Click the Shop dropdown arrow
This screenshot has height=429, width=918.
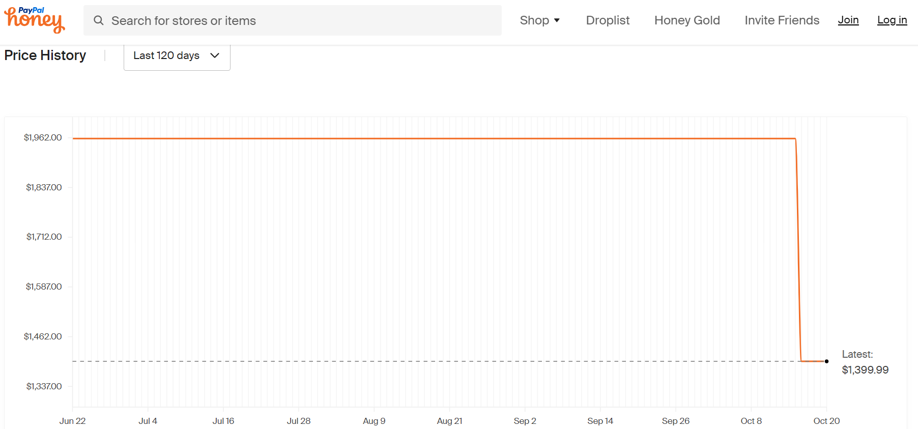point(557,20)
